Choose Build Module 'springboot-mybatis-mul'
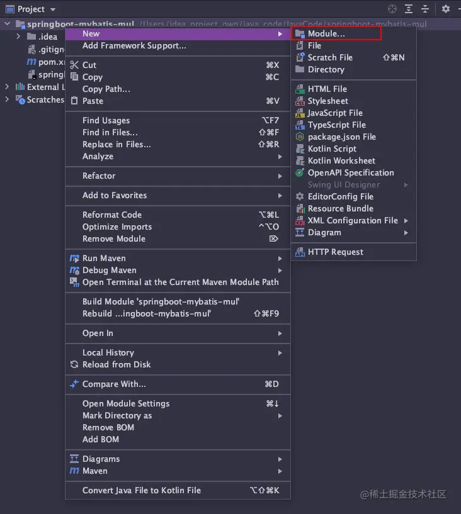The image size is (461, 514). 178,301
